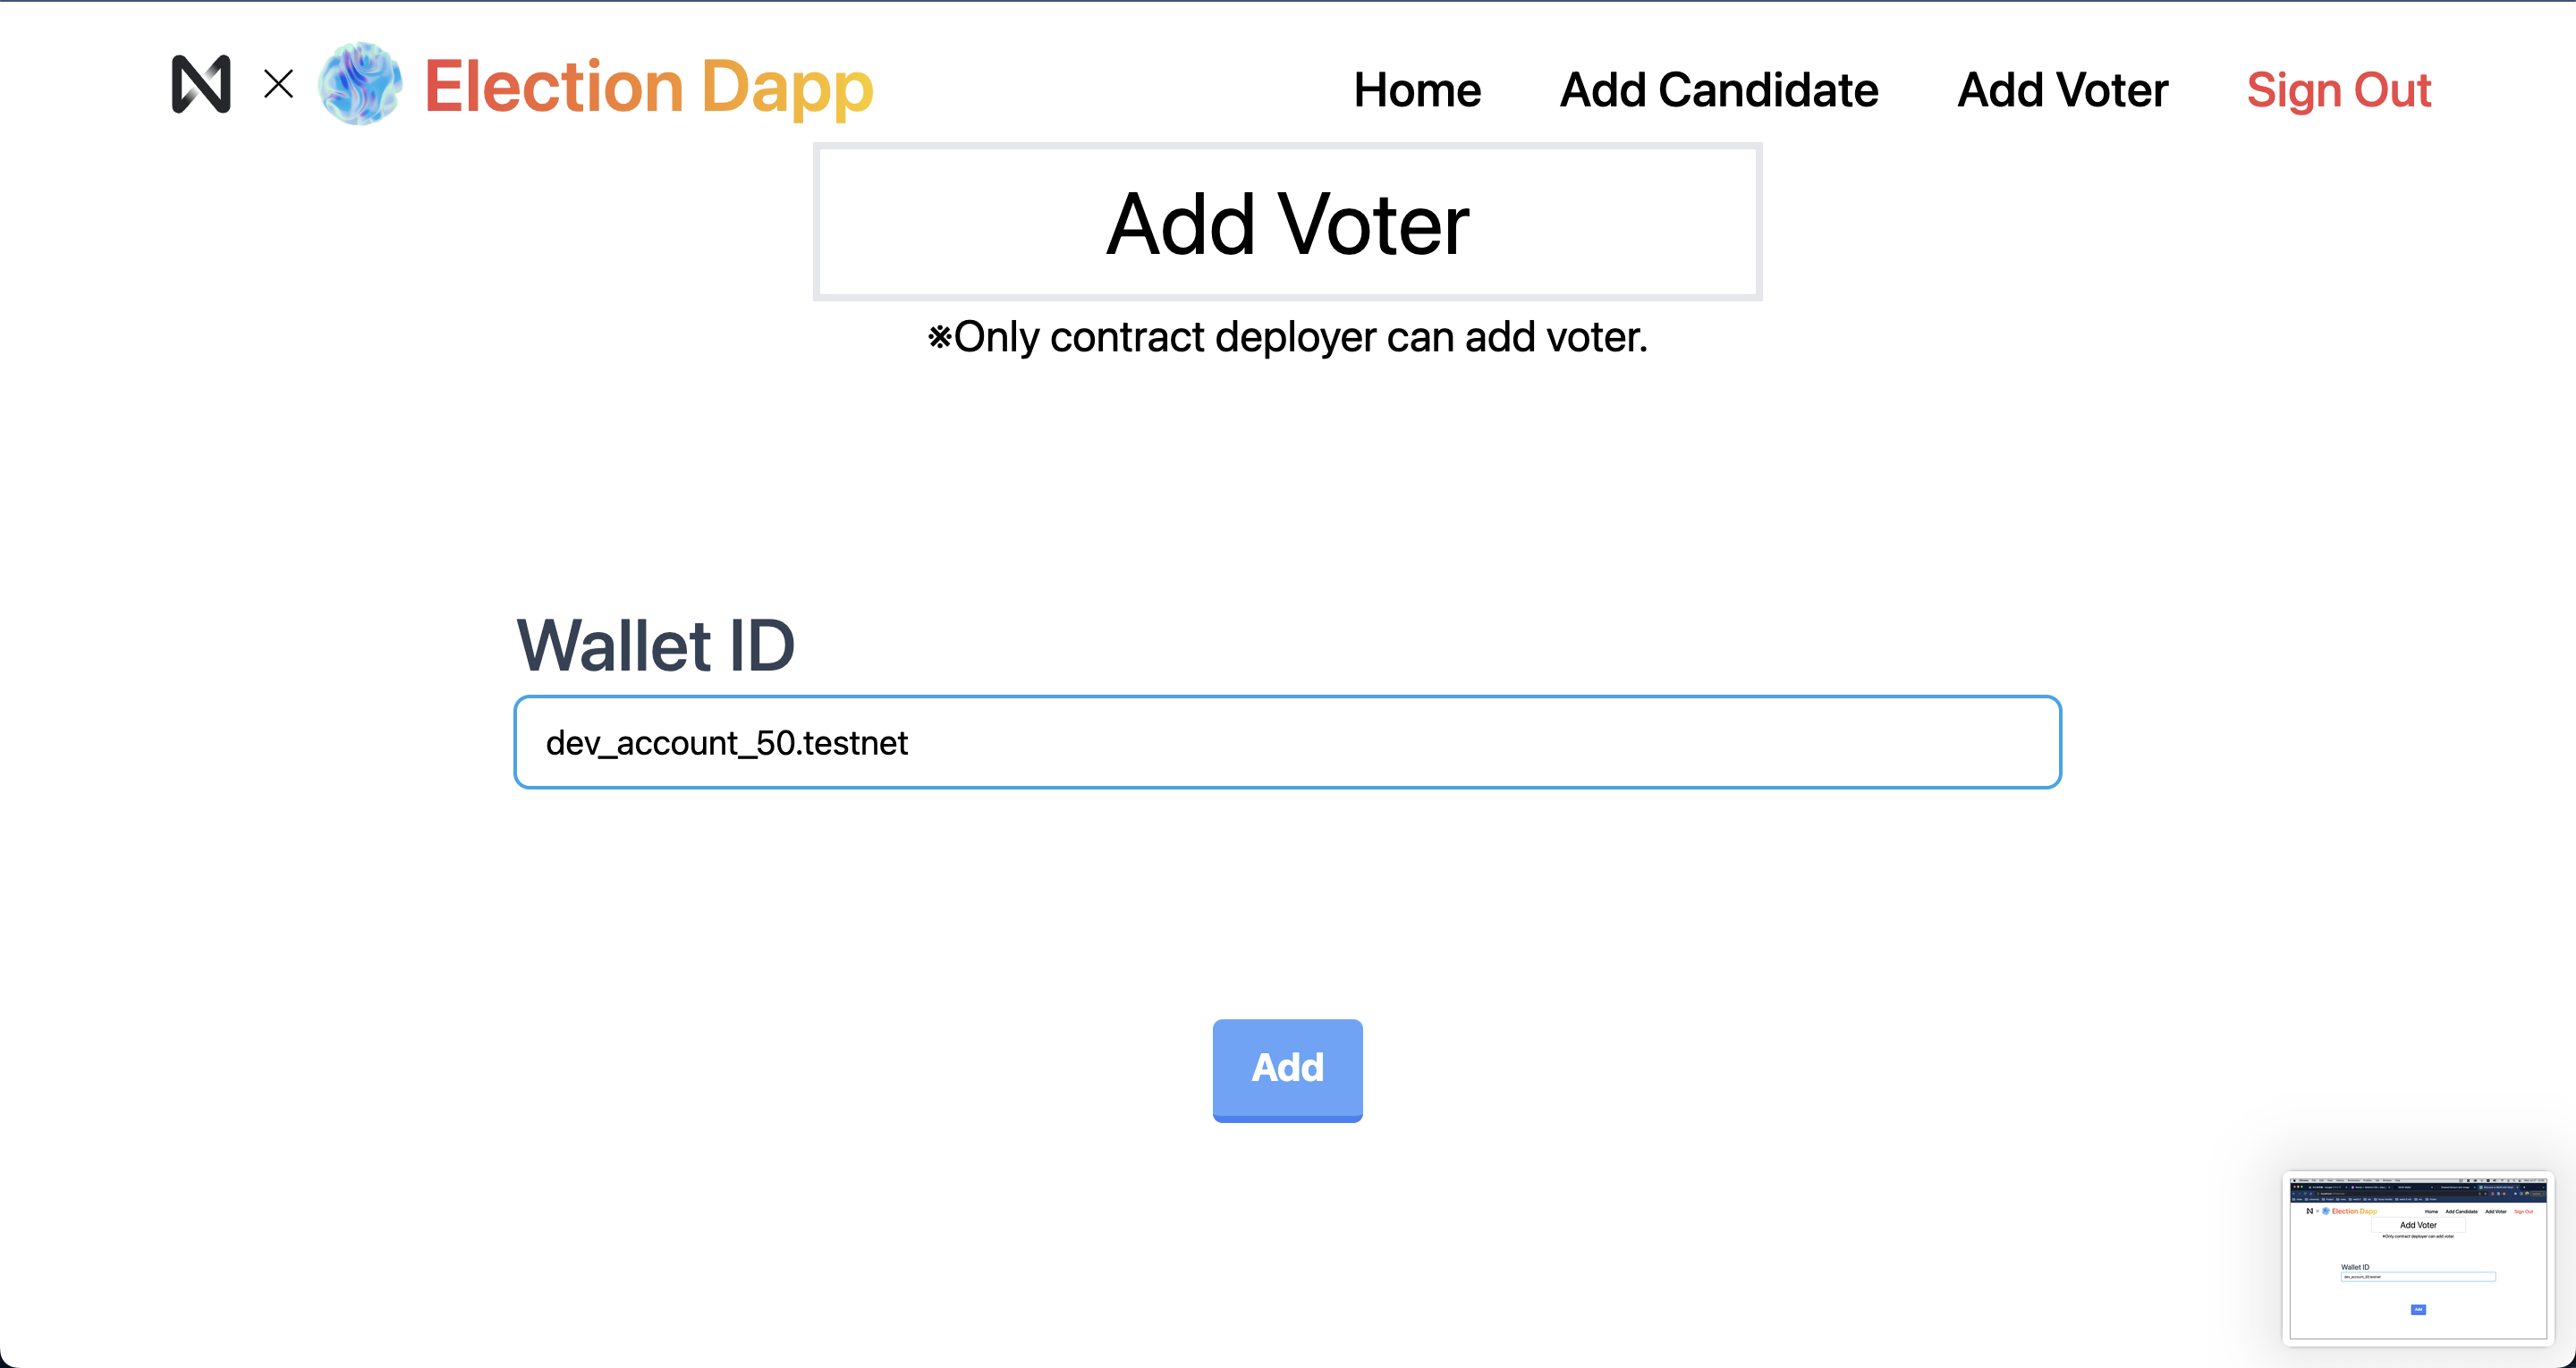Click the black NEAR logo icon
Screen dimensions: 2576x1368
click(201, 84)
